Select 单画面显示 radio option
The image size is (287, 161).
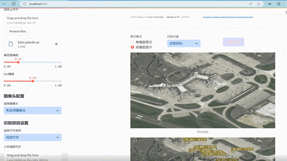pos(132,42)
